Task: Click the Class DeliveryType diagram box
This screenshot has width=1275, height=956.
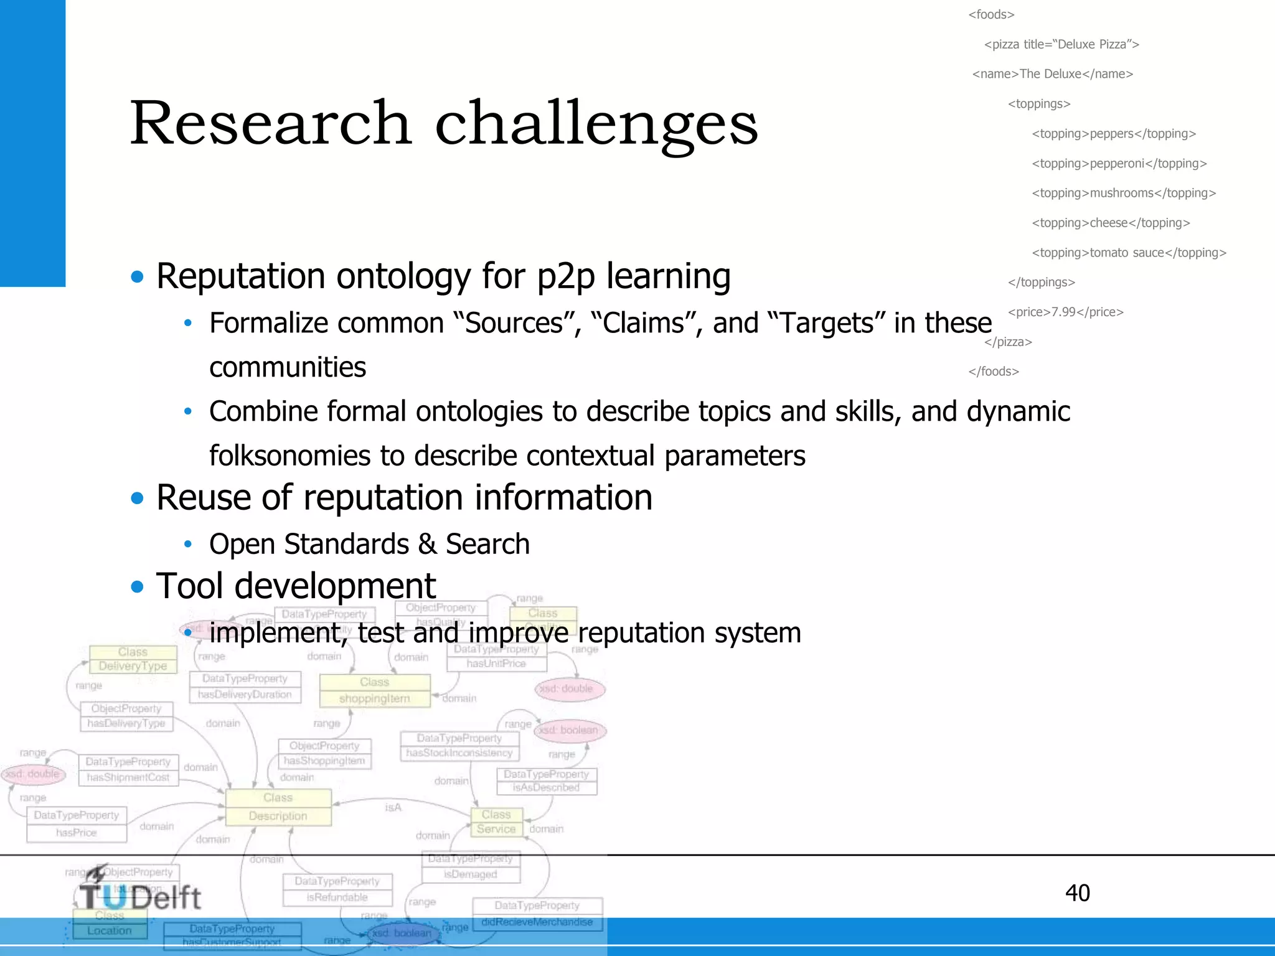Action: pyautogui.click(x=133, y=659)
